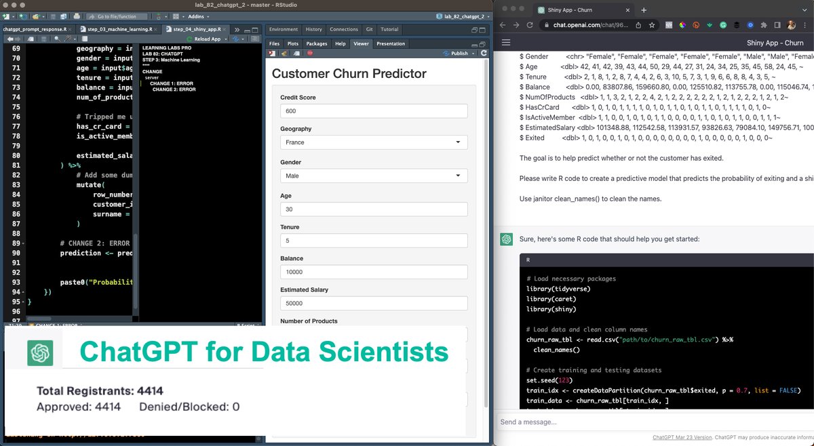Image resolution: width=814 pixels, height=446 pixels.
Task: Switch to the Plots pane tab
Action: (x=293, y=43)
